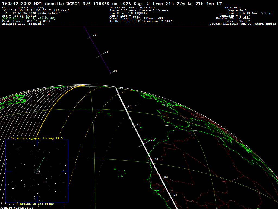Click the green dashed asteroid motion line
This screenshot has height=209, width=278.
tap(40, 164)
